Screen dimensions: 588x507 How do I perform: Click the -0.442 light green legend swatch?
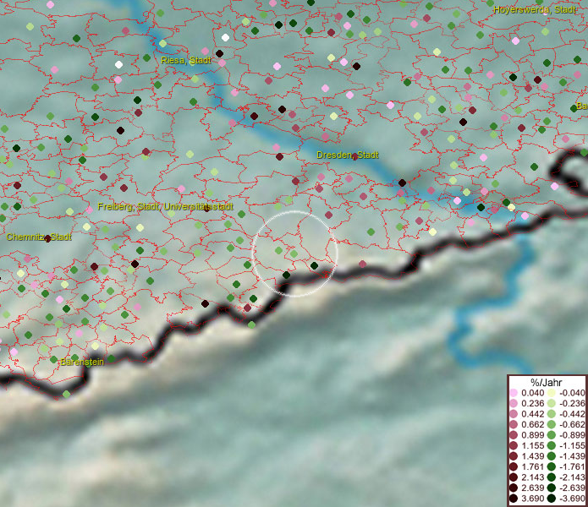click(551, 415)
